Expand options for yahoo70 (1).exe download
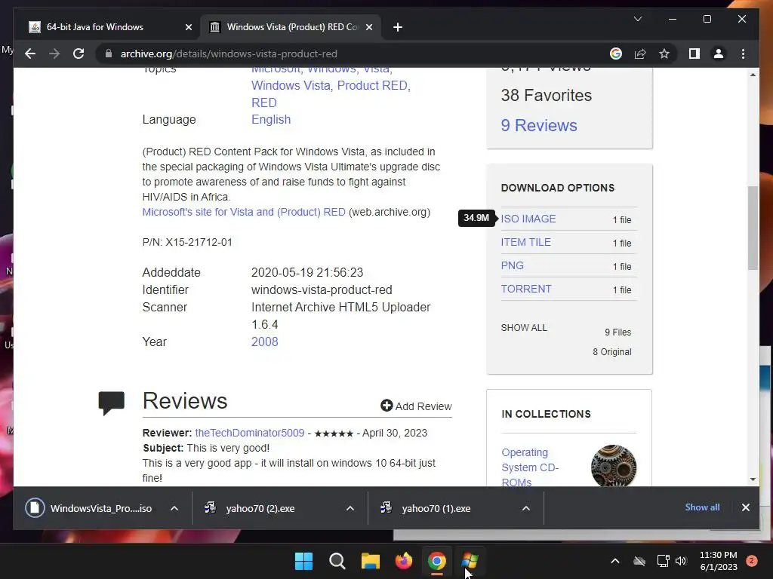The height and width of the screenshot is (579, 773). (526, 508)
